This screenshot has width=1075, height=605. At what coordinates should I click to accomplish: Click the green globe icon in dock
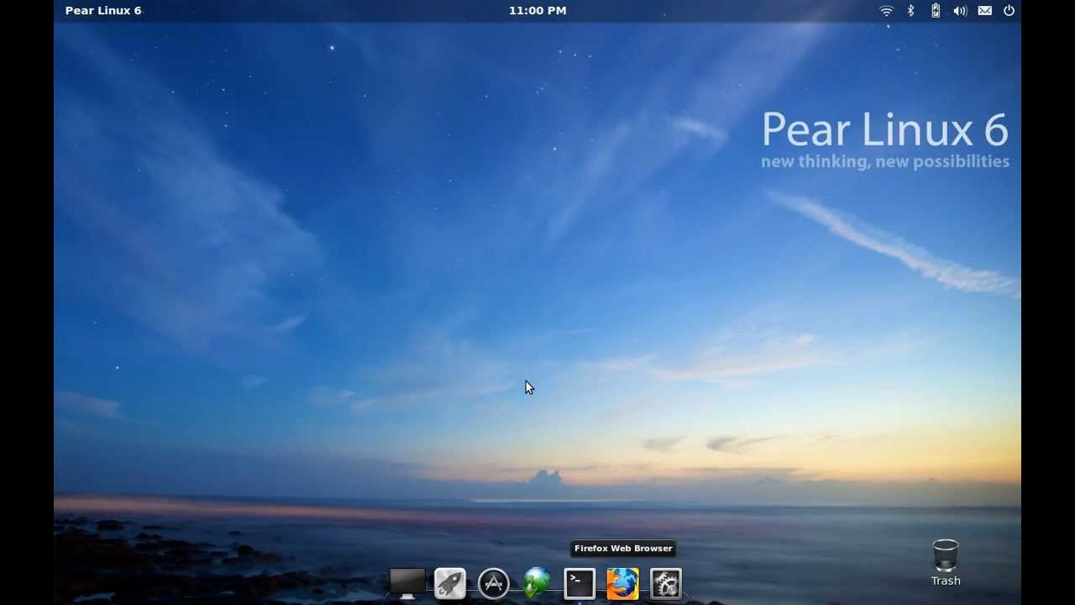coord(537,583)
